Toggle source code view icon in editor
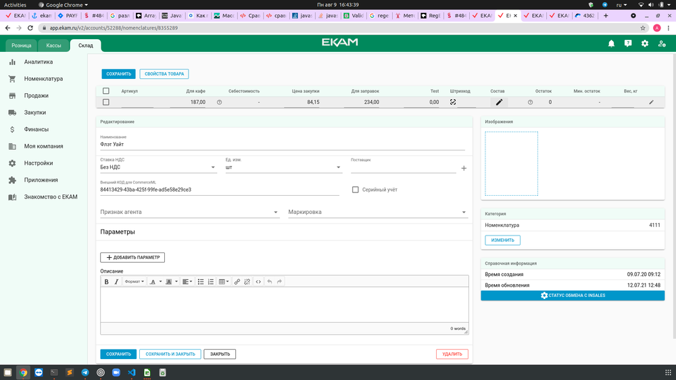 pyautogui.click(x=258, y=281)
